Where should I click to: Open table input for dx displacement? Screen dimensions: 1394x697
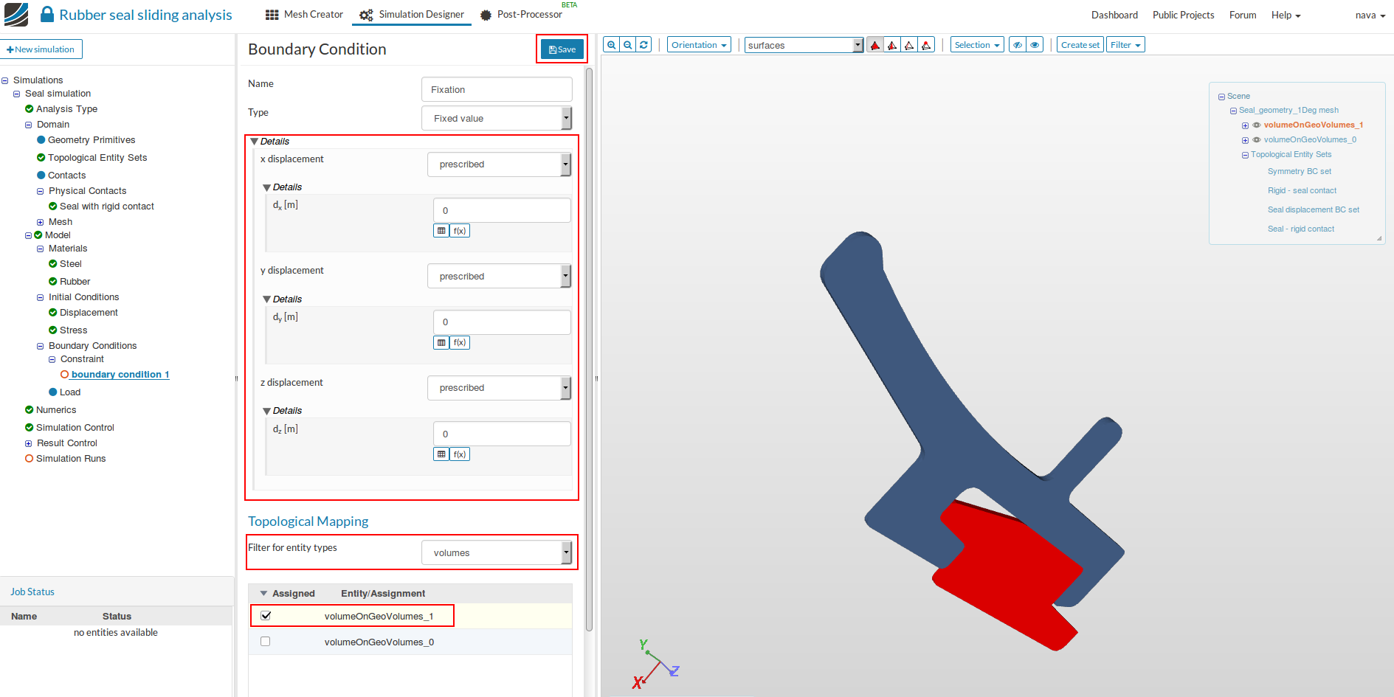(x=441, y=231)
